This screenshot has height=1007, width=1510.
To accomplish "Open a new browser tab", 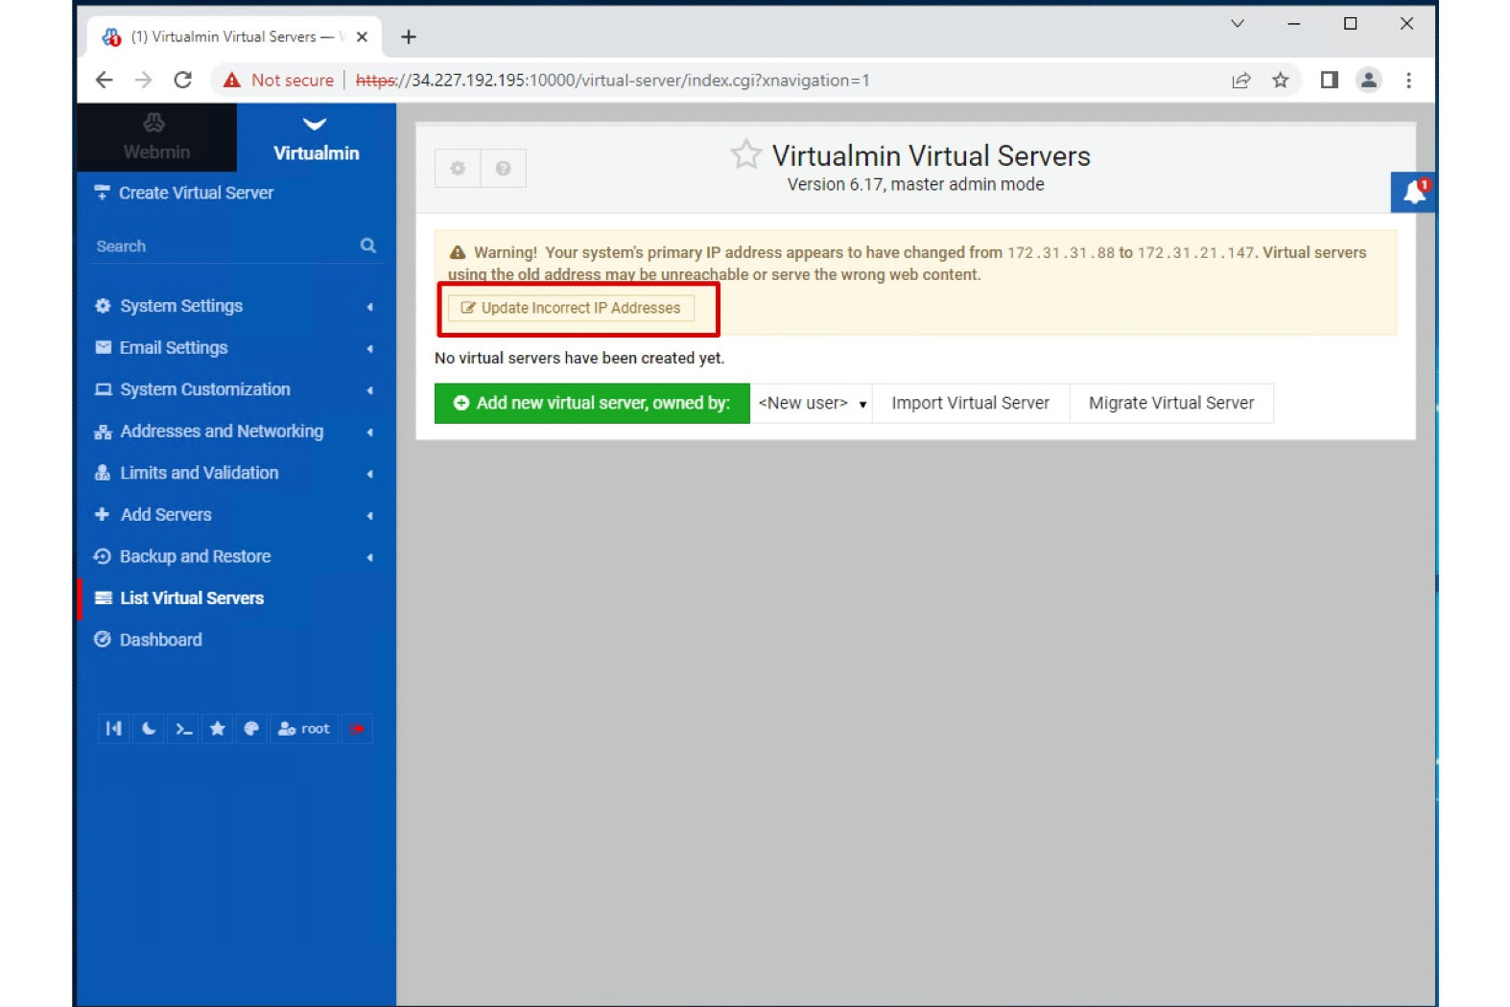I will (409, 37).
